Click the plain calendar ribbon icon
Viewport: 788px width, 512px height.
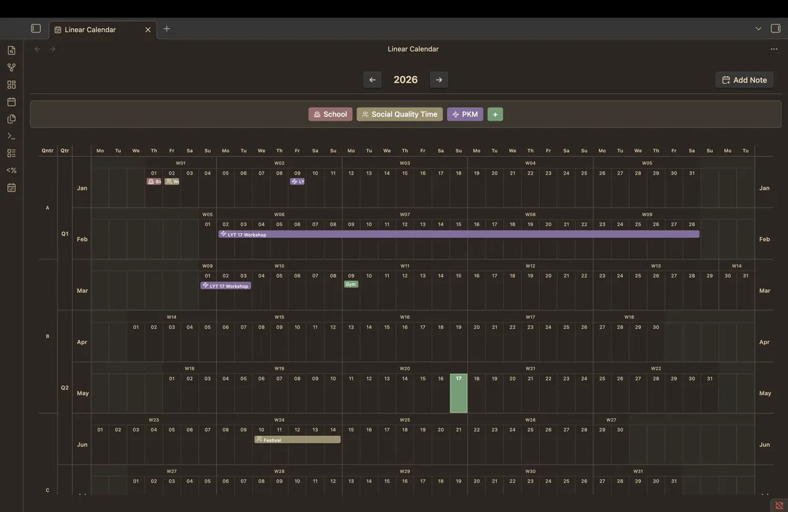coord(11,102)
